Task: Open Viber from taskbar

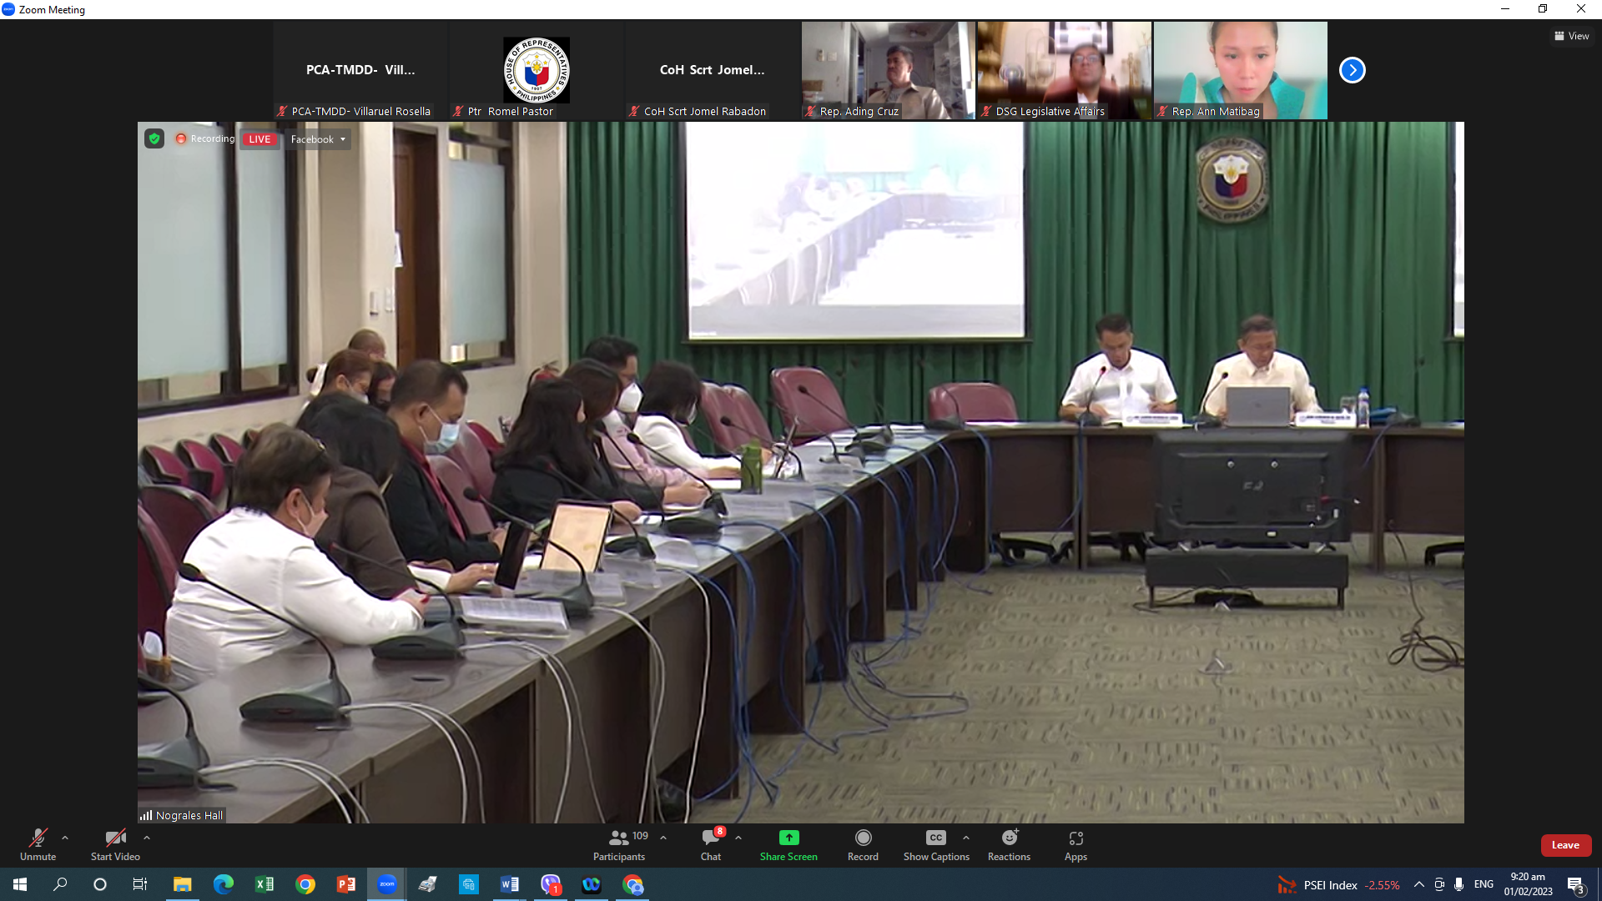Action: tap(550, 884)
